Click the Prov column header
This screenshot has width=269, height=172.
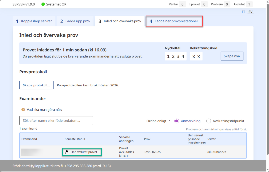(x=147, y=139)
